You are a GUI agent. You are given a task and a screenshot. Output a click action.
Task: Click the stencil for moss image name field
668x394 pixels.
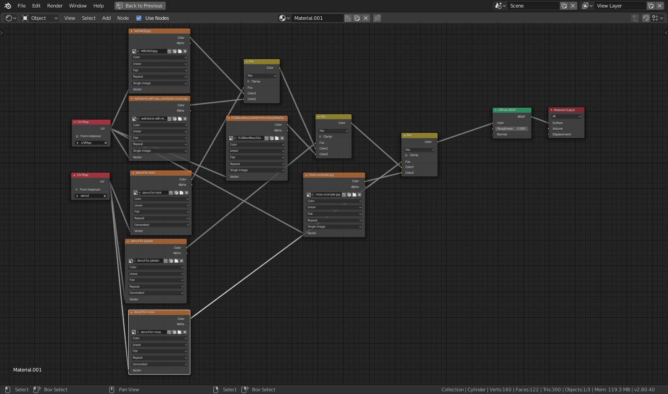pos(153,332)
